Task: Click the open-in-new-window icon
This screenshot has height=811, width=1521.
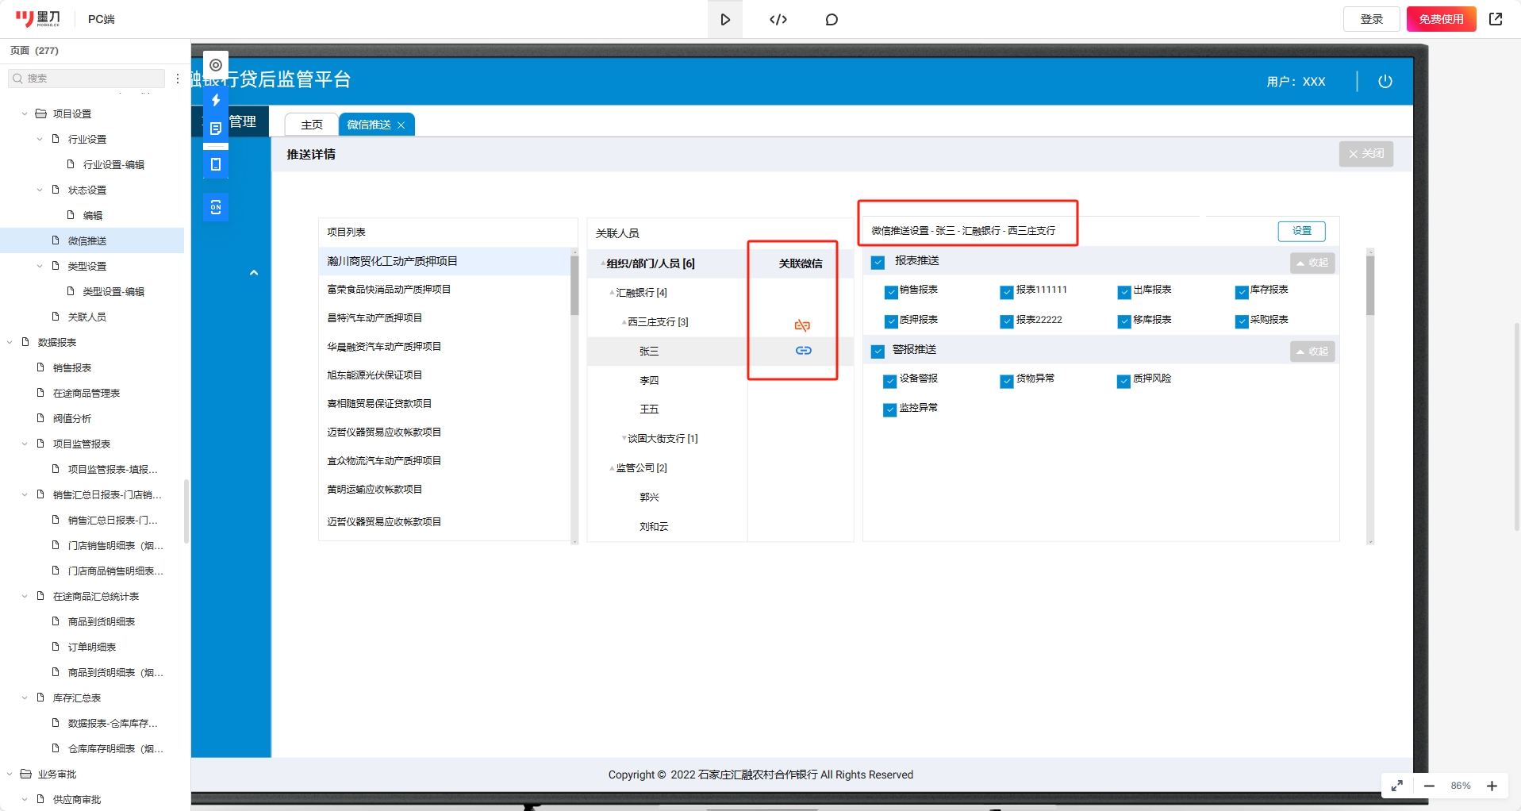Action: click(x=1496, y=19)
